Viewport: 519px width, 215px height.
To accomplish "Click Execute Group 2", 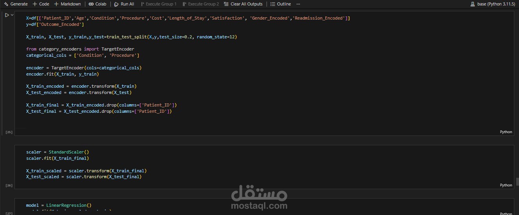I will pos(201,4).
